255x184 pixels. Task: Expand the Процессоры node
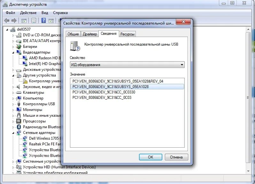[13, 121]
